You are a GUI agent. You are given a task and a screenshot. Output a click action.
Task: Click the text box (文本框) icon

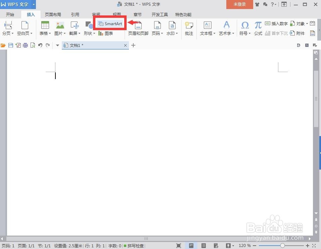point(208,25)
